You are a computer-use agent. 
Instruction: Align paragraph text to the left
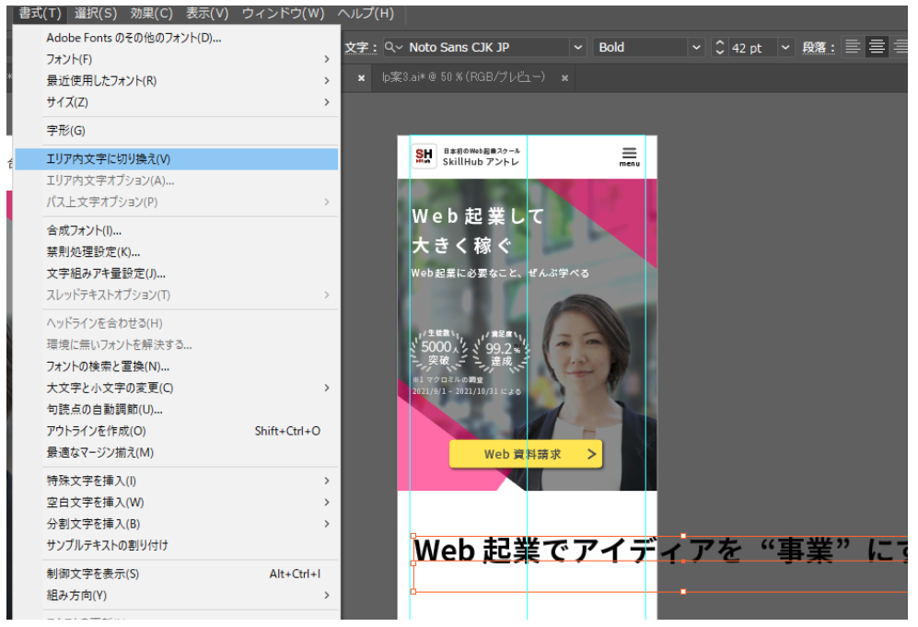(x=853, y=47)
